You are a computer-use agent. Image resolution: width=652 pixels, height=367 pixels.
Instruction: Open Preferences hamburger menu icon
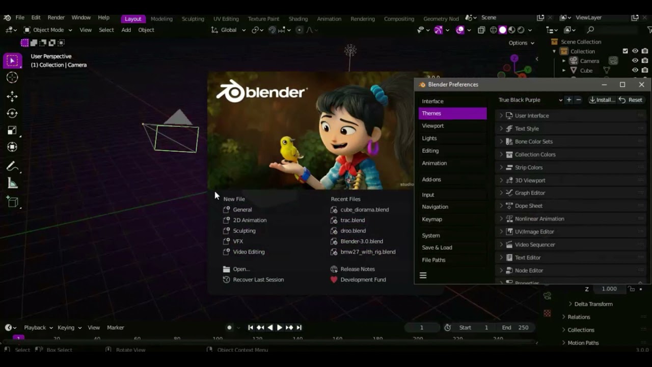click(423, 275)
